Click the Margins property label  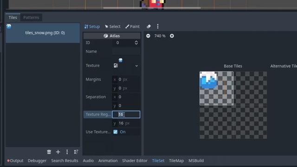coord(93,79)
